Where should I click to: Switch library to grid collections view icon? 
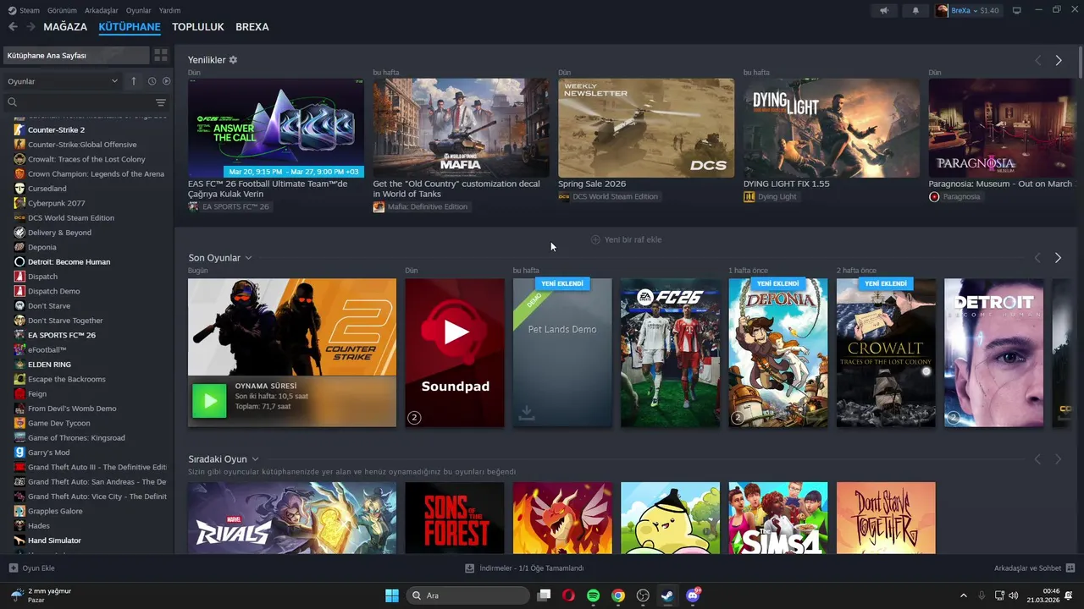(x=160, y=55)
